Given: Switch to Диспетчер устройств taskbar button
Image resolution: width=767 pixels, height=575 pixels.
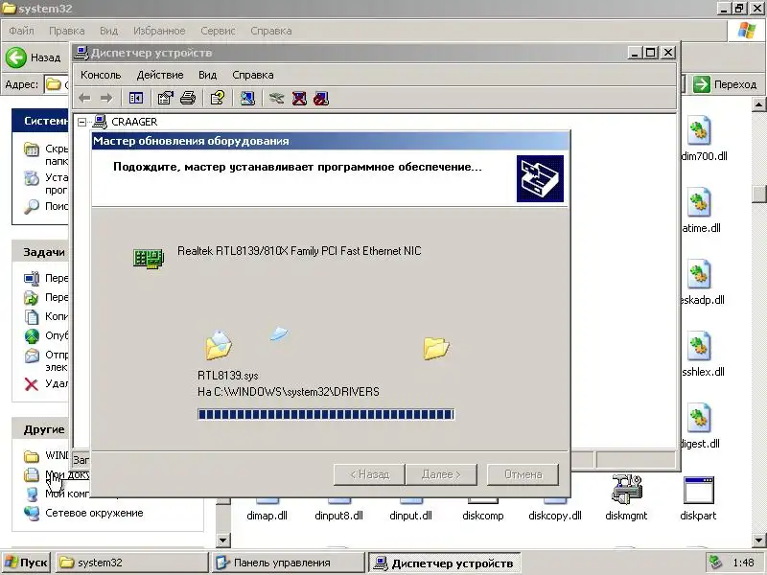Looking at the screenshot, I should (445, 563).
